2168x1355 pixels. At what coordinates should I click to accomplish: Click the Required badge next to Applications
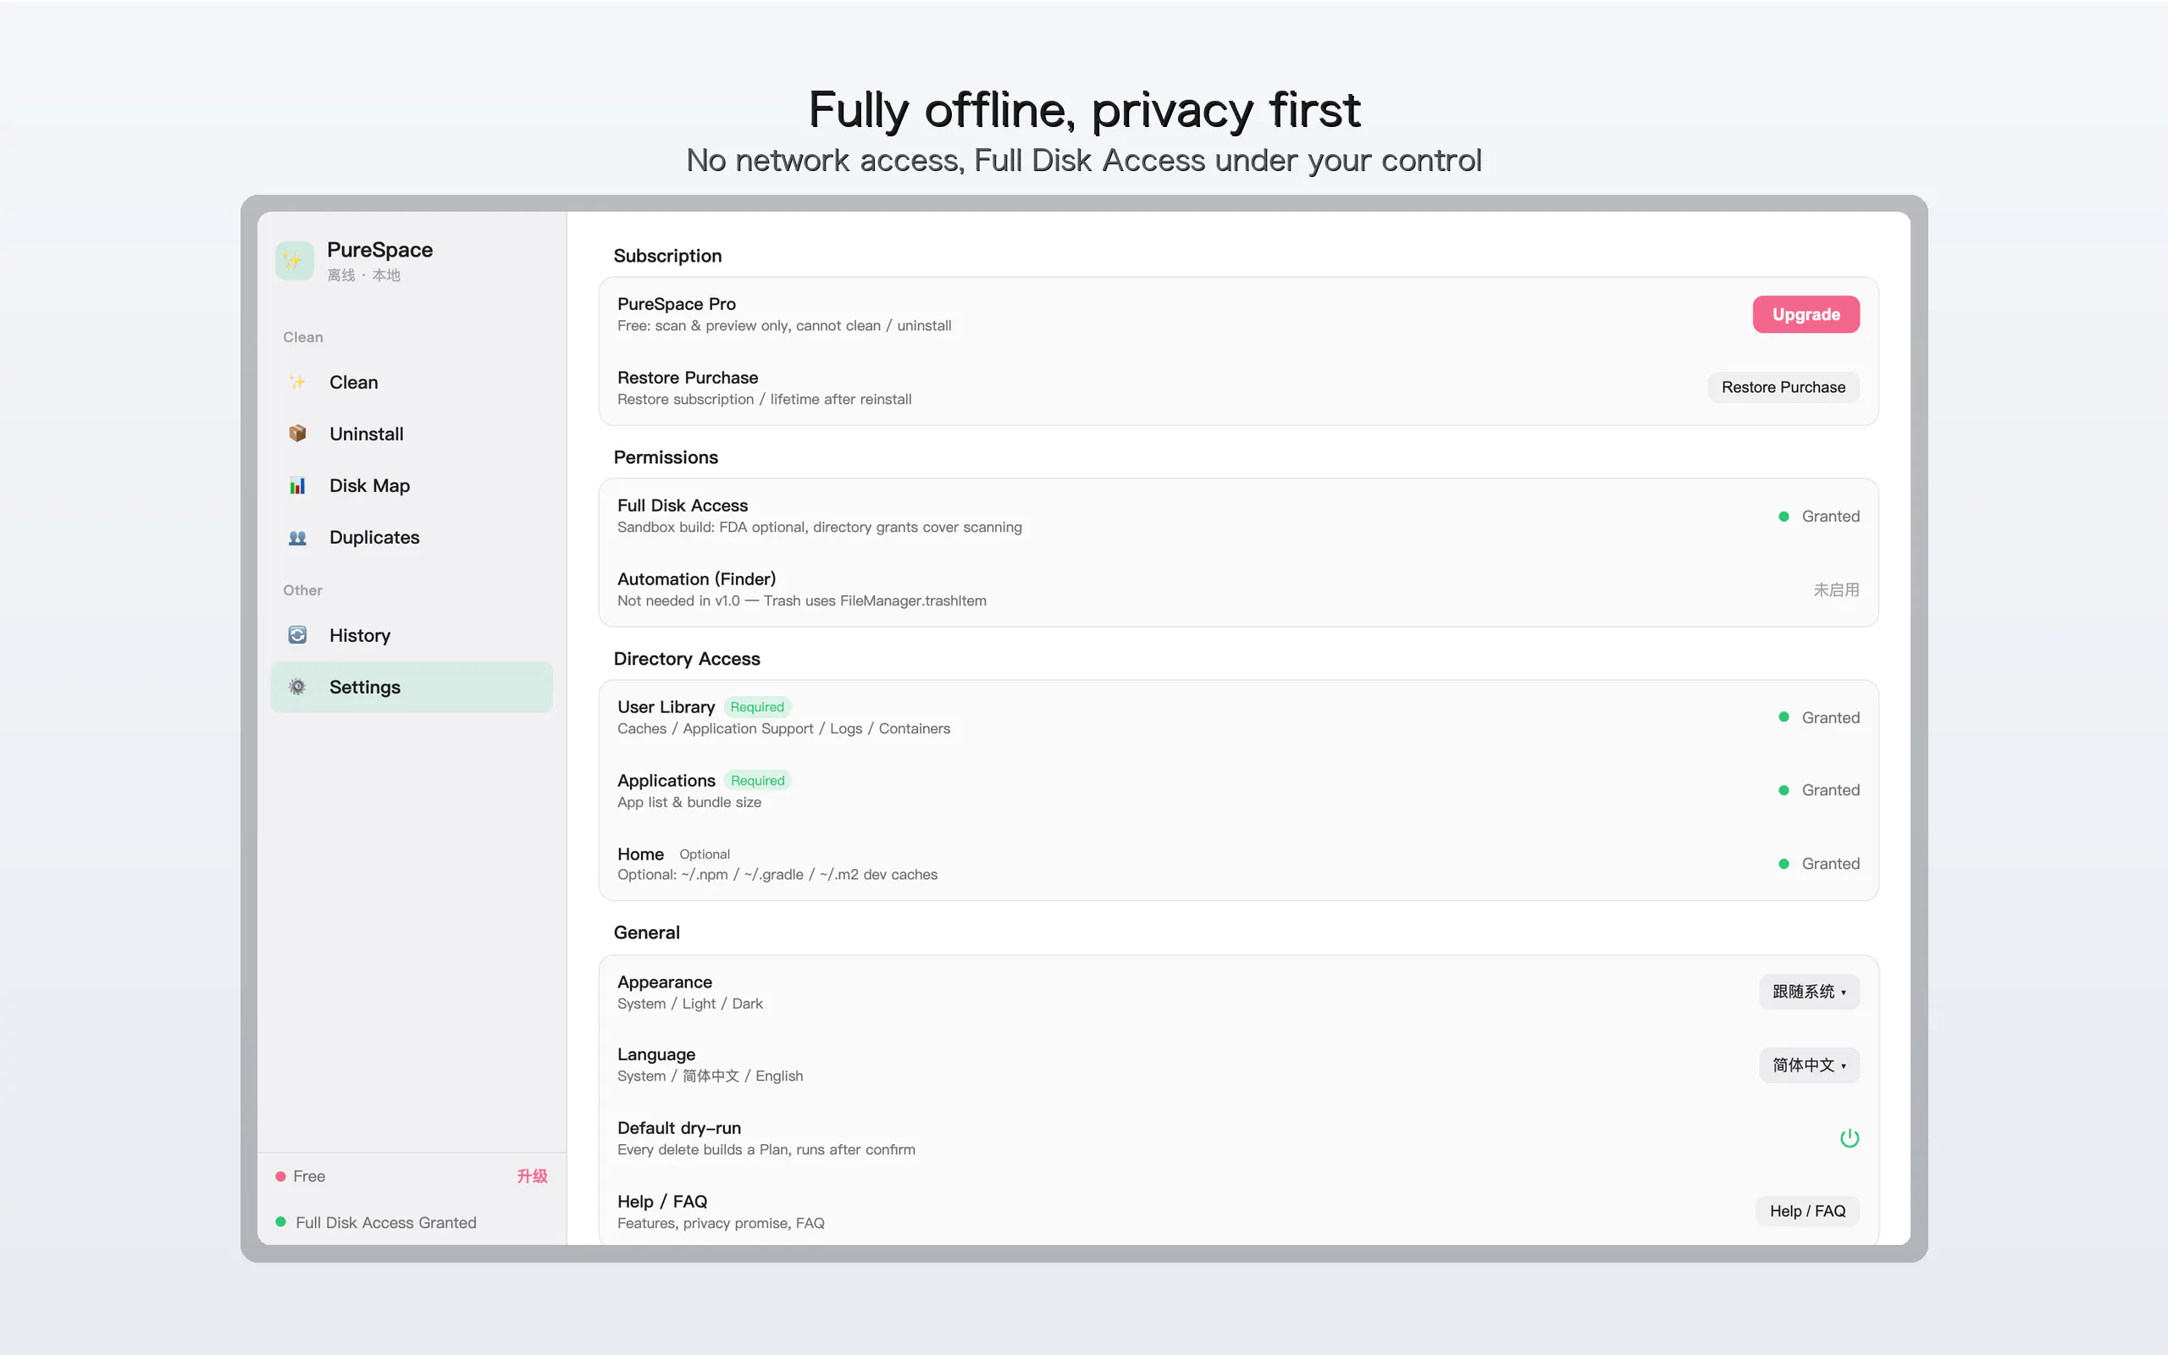click(x=757, y=781)
